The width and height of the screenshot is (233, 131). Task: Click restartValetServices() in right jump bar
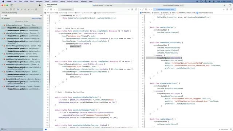pyautogui.click(x=205, y=13)
